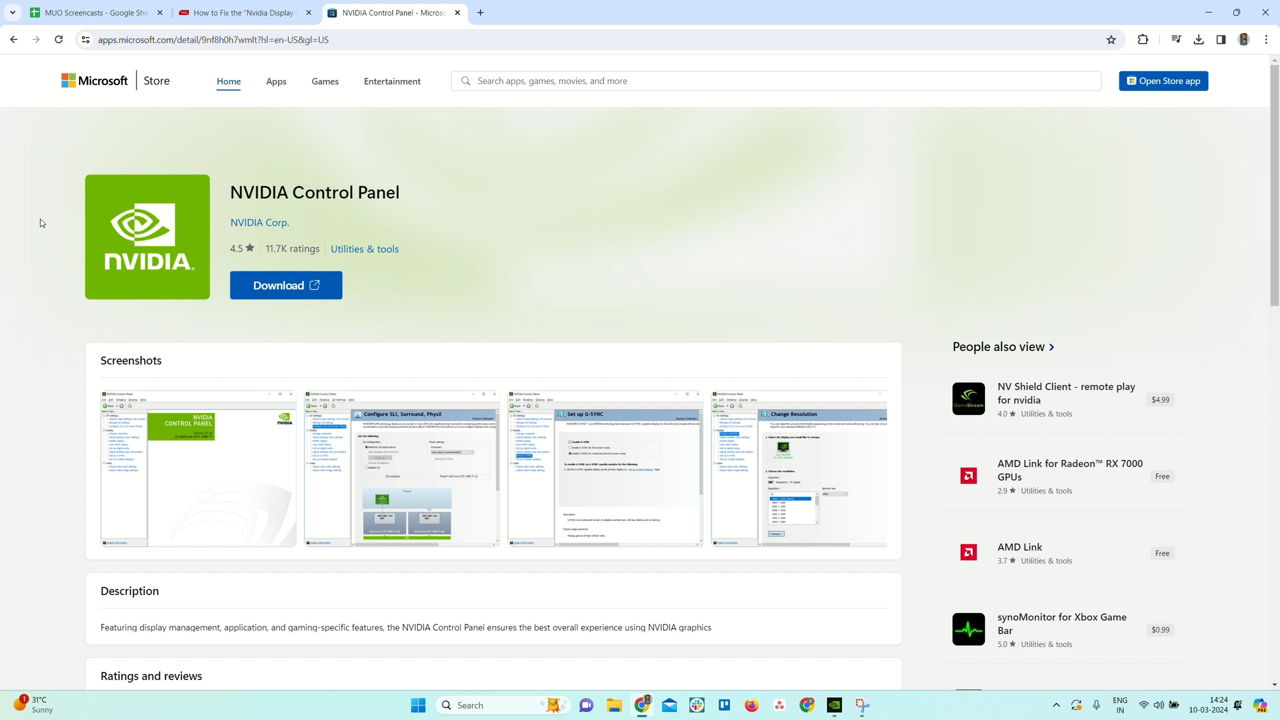Screen dimensions: 1280x720
Task: Go to Games menu in Store
Action: 325,81
